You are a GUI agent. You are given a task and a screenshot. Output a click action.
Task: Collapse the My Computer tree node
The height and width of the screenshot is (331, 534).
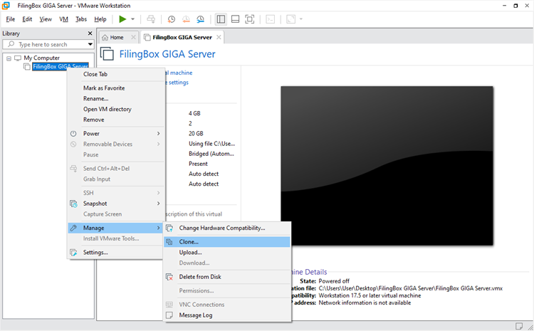point(9,58)
